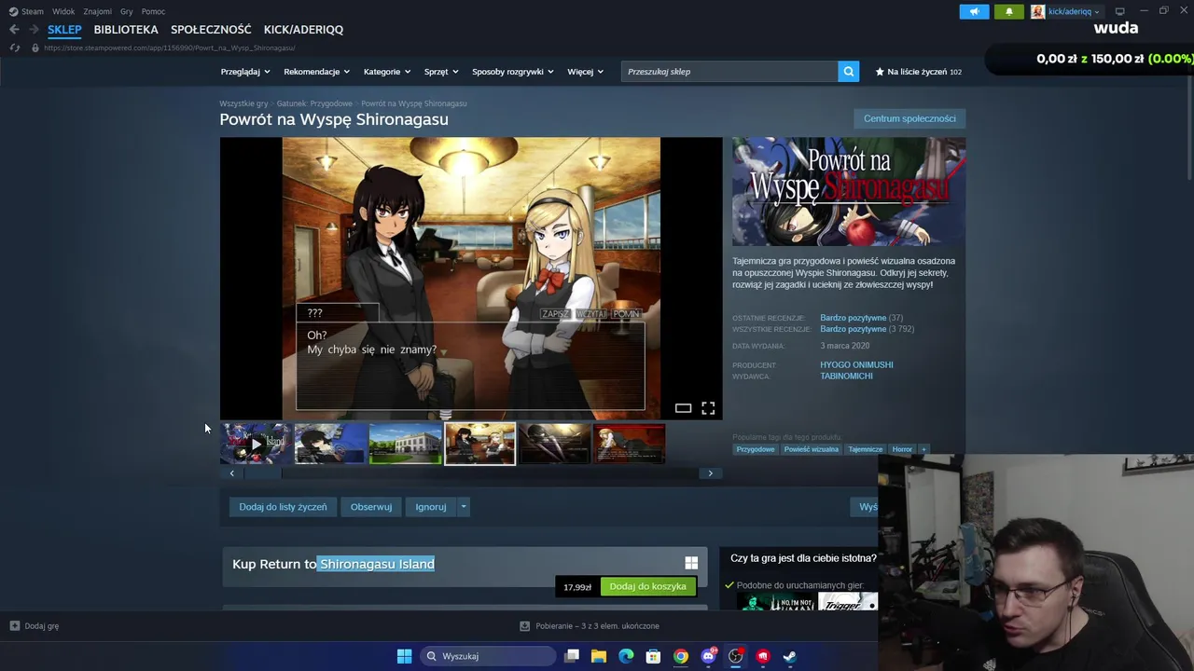Click Dodaj do koszyka button
Image resolution: width=1194 pixels, height=671 pixels.
point(647,586)
